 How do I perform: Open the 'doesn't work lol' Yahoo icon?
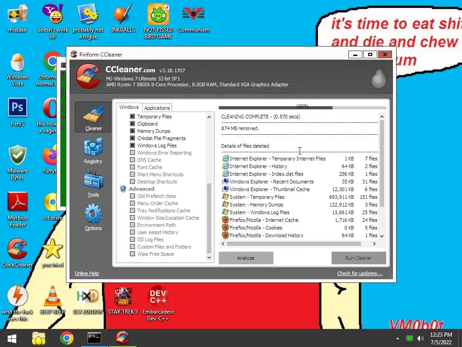pos(52,21)
